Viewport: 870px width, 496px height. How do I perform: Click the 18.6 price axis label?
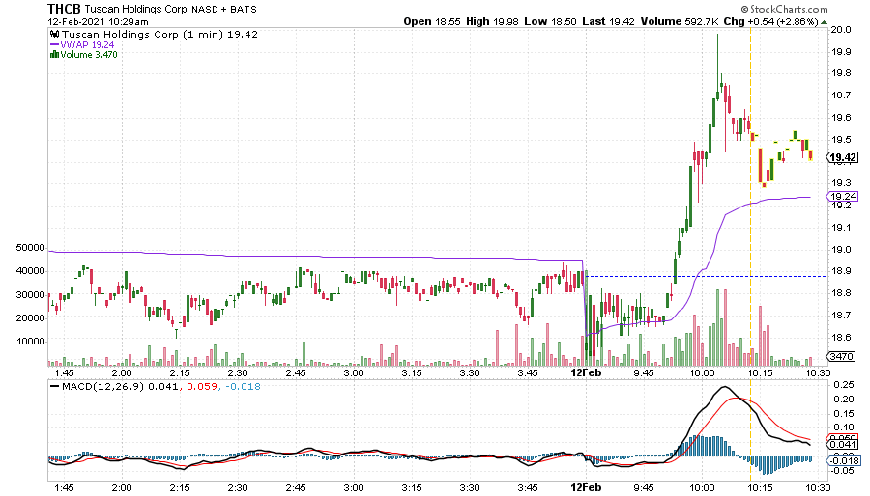point(841,338)
